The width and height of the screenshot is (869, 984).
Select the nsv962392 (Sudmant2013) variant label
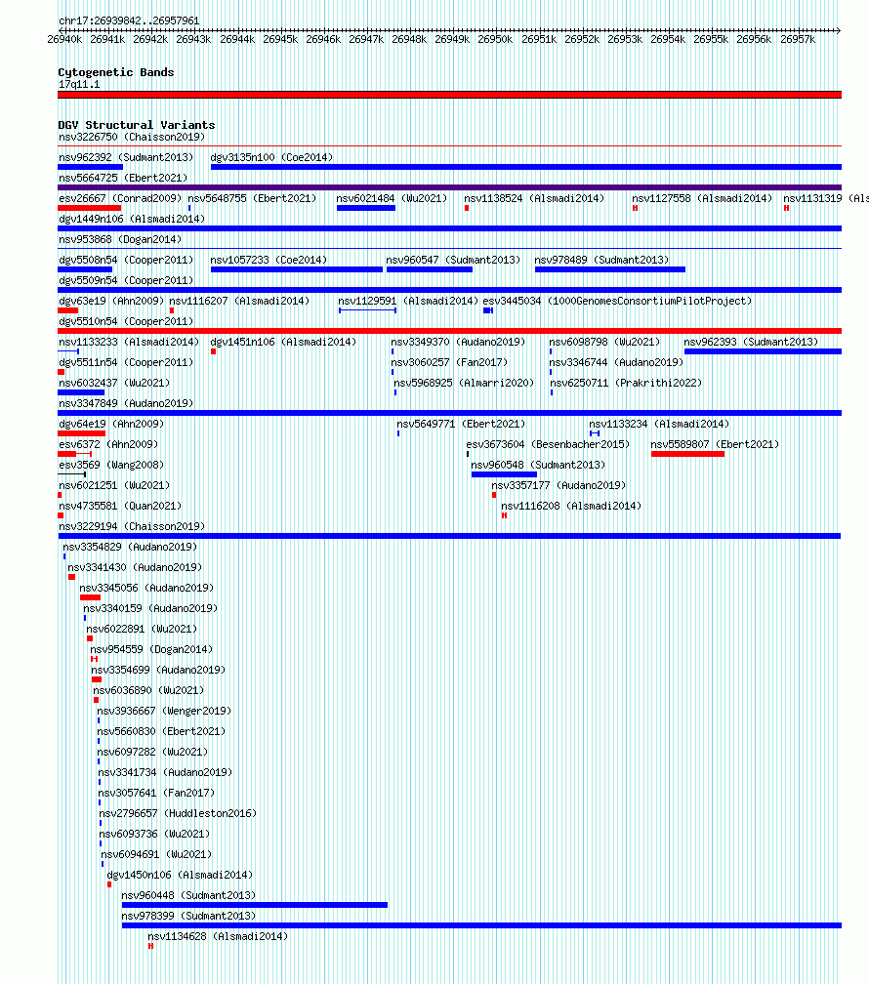click(126, 157)
